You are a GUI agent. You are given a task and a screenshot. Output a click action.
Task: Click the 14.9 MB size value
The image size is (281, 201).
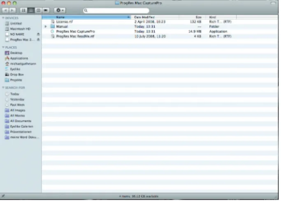pos(195,31)
